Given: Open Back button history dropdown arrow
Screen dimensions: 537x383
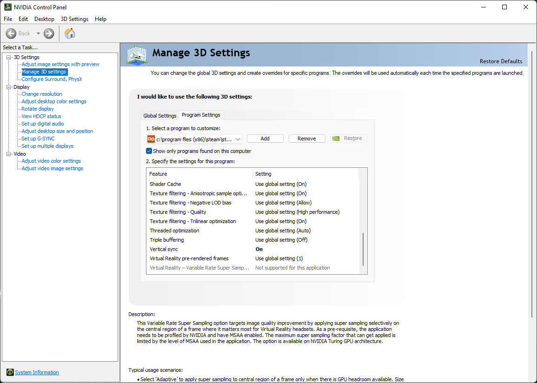Looking at the screenshot, I should (38, 33).
